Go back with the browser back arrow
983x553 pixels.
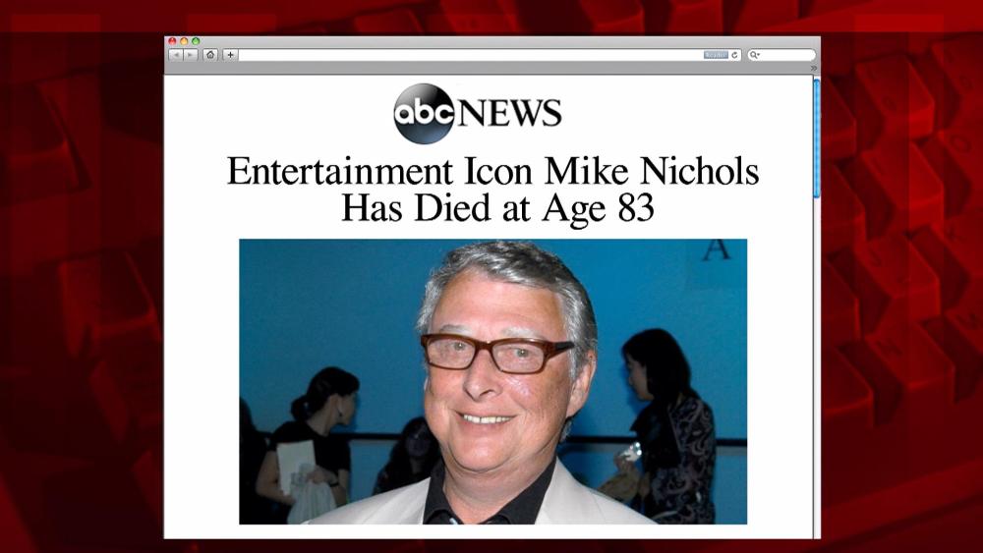[176, 55]
